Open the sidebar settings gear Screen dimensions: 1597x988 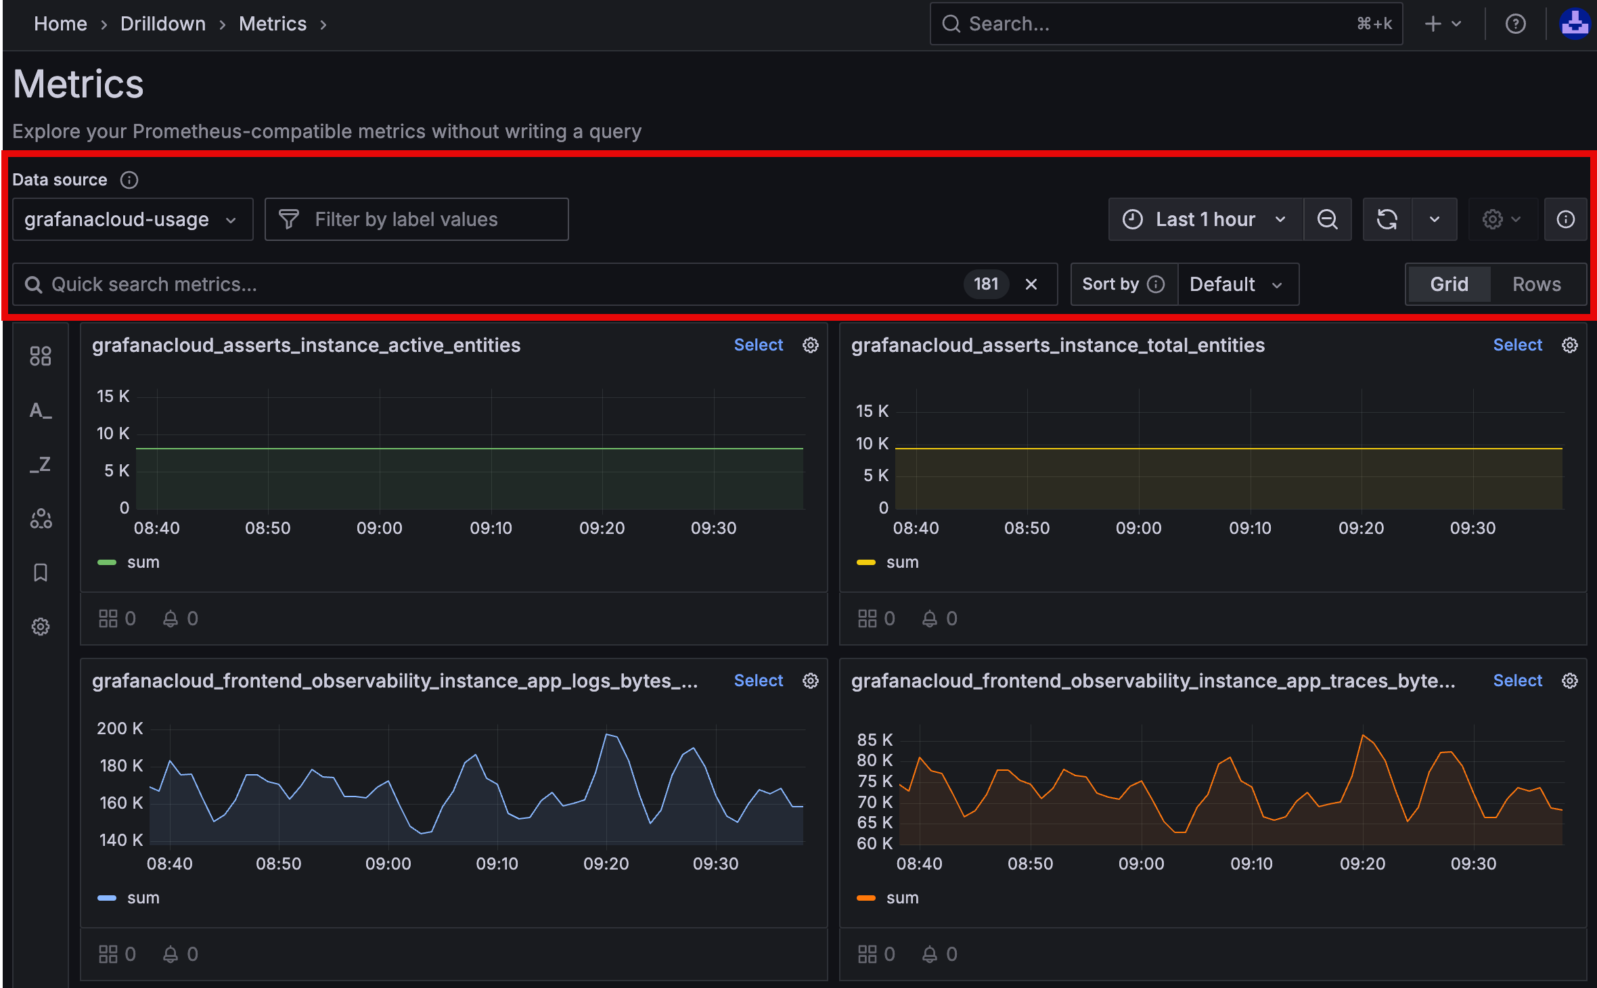(x=40, y=626)
